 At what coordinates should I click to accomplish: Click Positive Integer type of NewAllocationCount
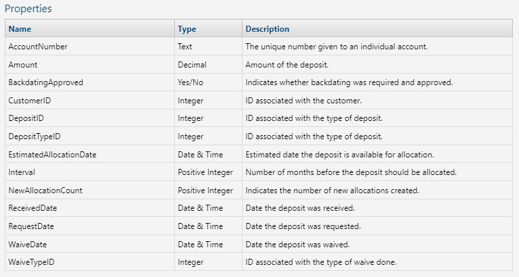click(x=205, y=191)
